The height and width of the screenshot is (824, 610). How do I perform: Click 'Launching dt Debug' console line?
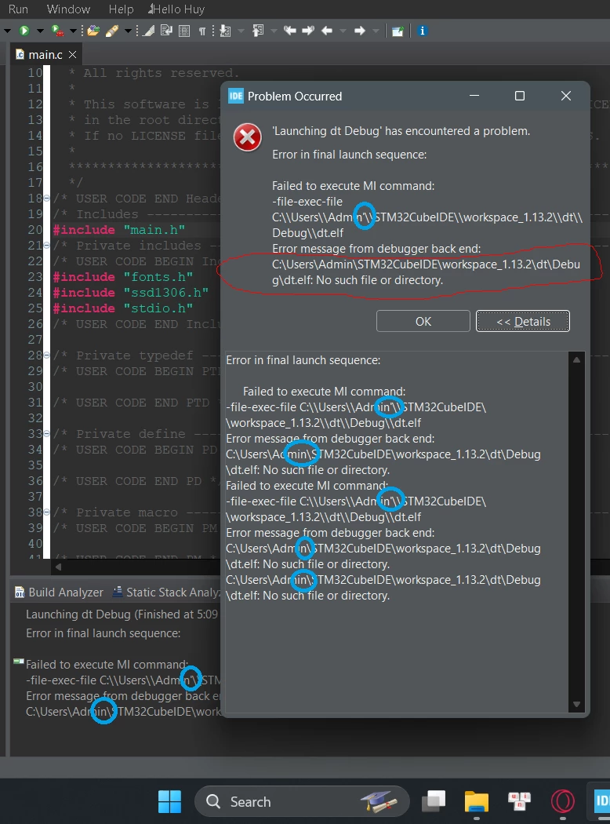click(x=122, y=614)
